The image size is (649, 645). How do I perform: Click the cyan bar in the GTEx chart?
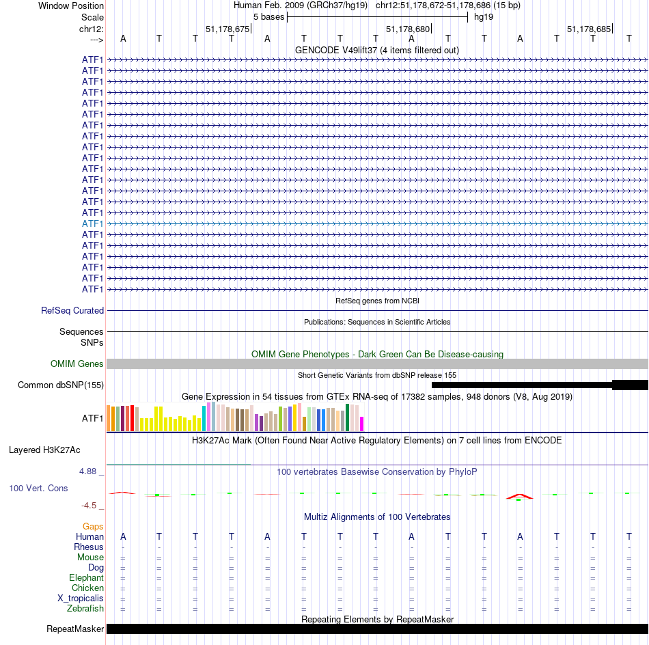click(204, 419)
